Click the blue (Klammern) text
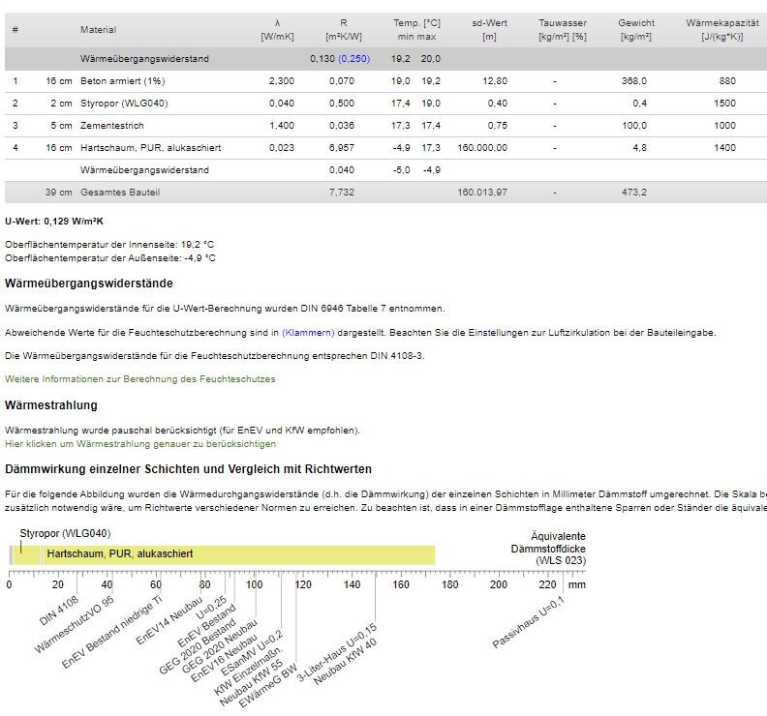This screenshot has width=767, height=716. 309,332
